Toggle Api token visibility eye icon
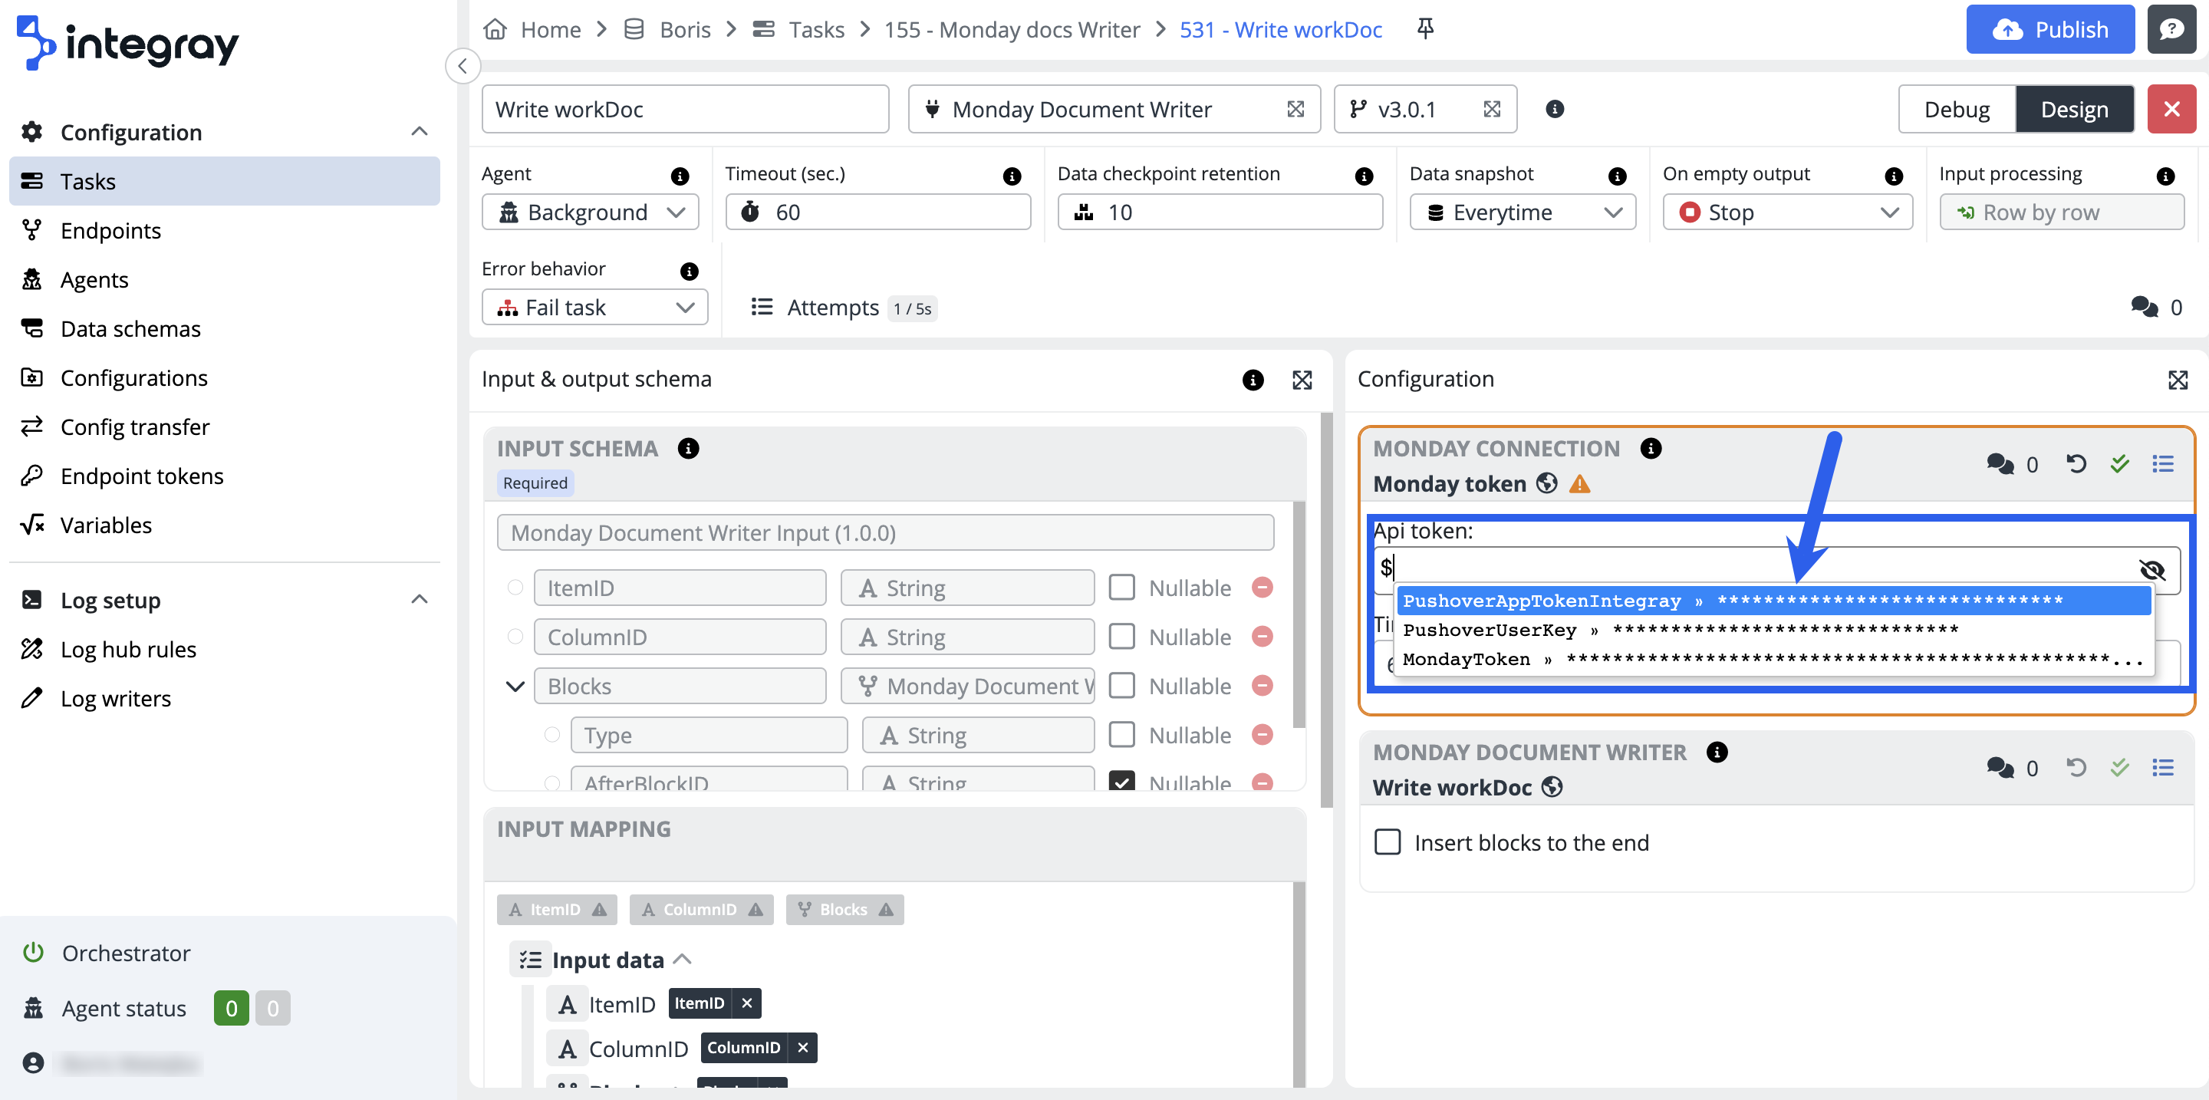Screen dimensions: 2209x1100 2151,568
